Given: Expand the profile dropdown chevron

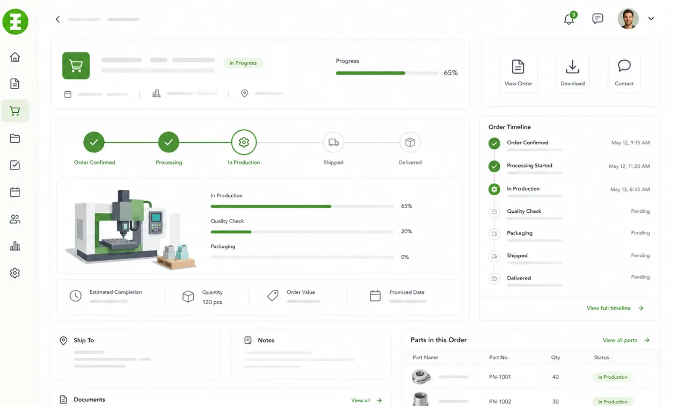Looking at the screenshot, I should tap(651, 19).
